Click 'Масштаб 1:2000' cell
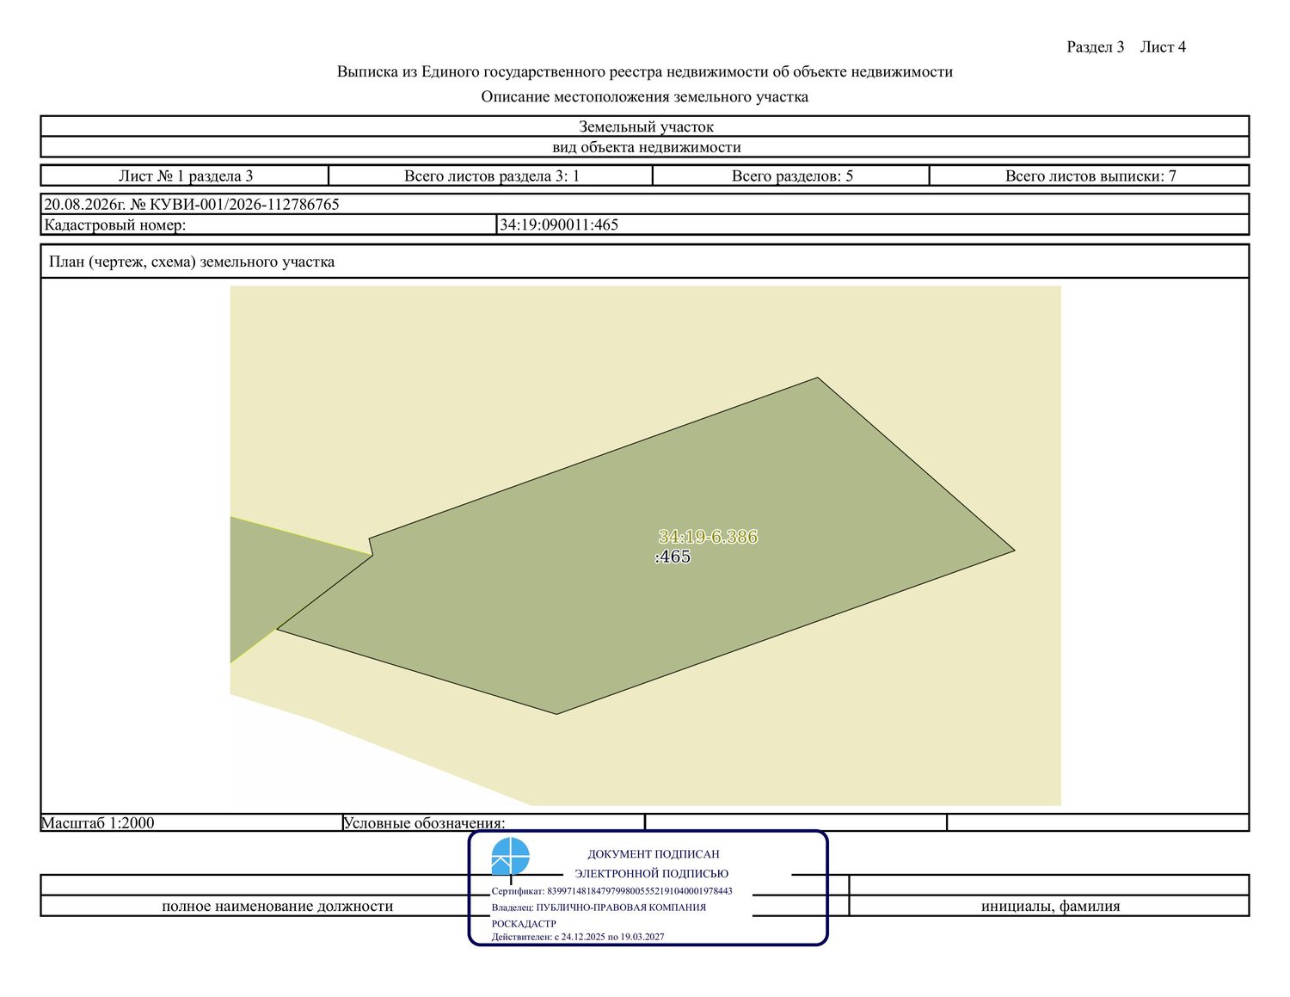Screen dimensions: 1290x997 [191, 822]
